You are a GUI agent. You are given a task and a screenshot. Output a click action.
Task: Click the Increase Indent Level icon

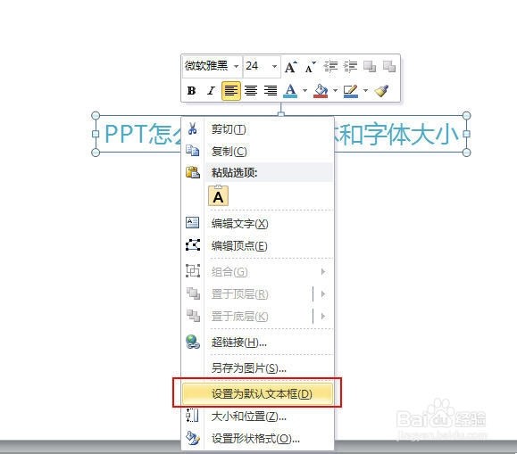point(351,67)
